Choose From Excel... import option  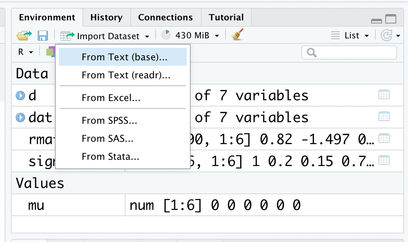click(111, 98)
